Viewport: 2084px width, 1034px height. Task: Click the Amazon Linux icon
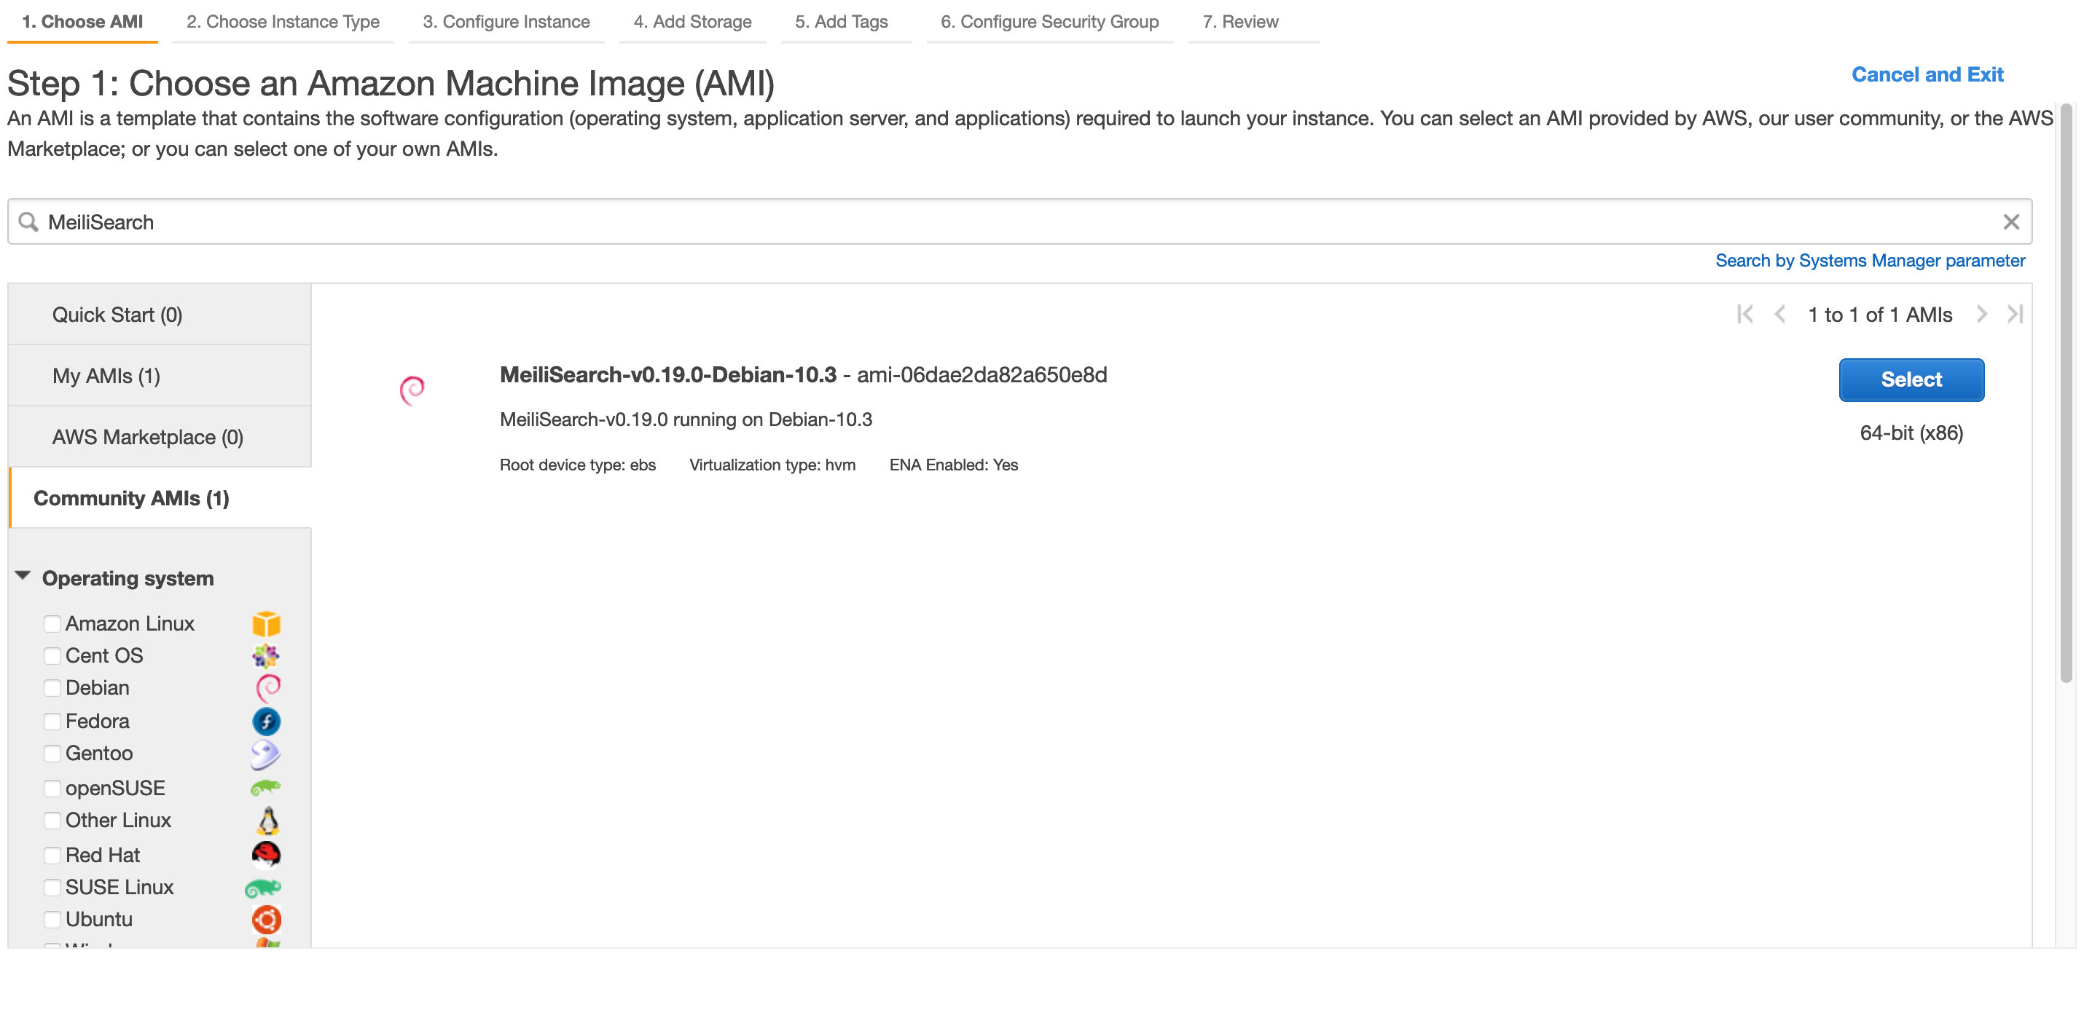click(x=266, y=623)
